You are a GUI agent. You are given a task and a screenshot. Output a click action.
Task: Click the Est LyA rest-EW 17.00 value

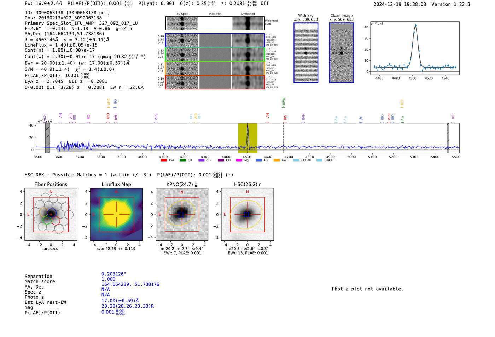coord(120,301)
